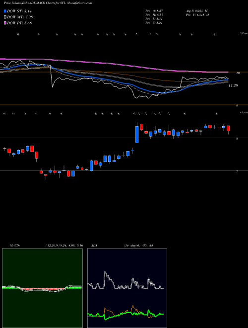This screenshot has height=328, width=248.
Task: Click the 'Pre C: 8.21' value
Action: coord(154,23)
